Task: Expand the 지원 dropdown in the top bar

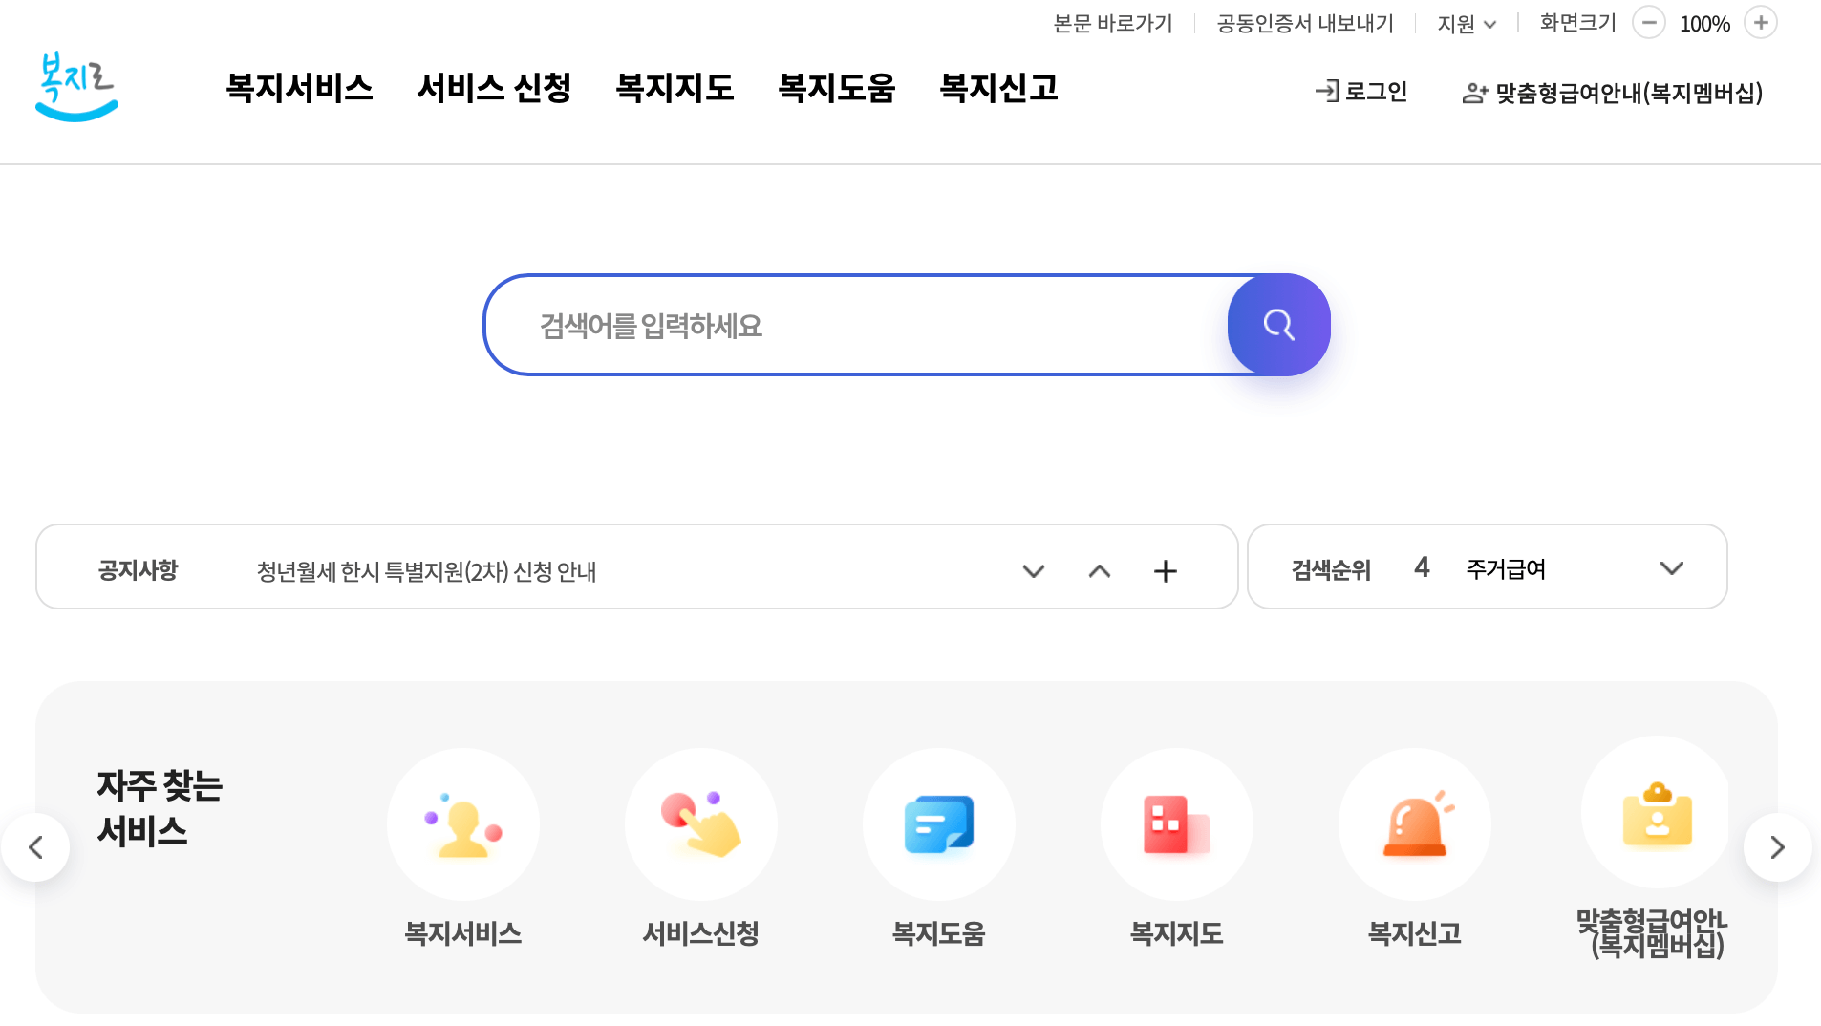Action: [1466, 23]
